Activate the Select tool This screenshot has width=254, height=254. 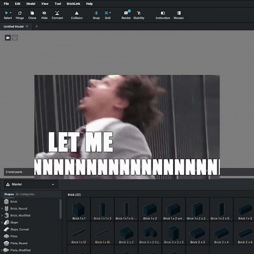coord(8,15)
